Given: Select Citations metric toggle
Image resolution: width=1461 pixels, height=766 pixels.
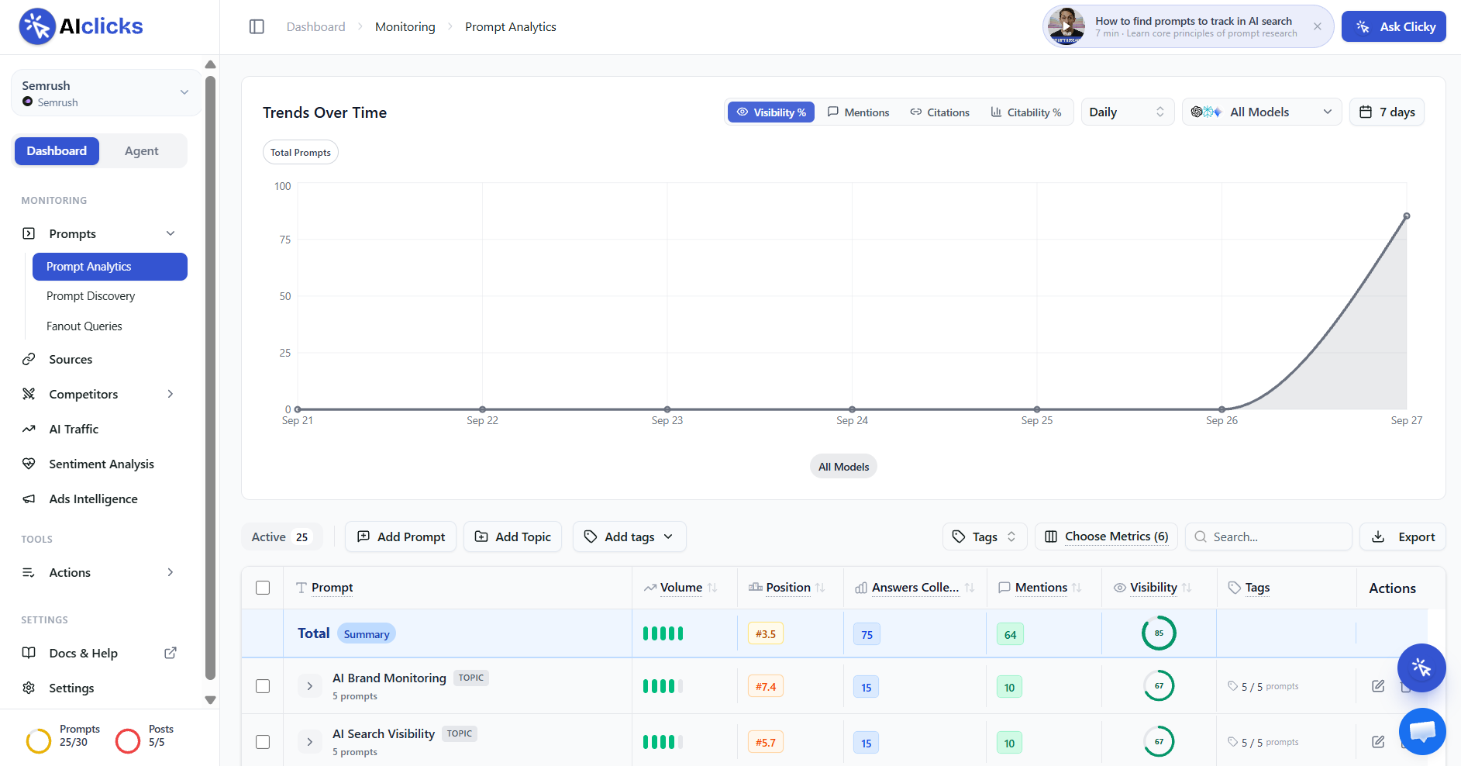Looking at the screenshot, I should click(939, 112).
